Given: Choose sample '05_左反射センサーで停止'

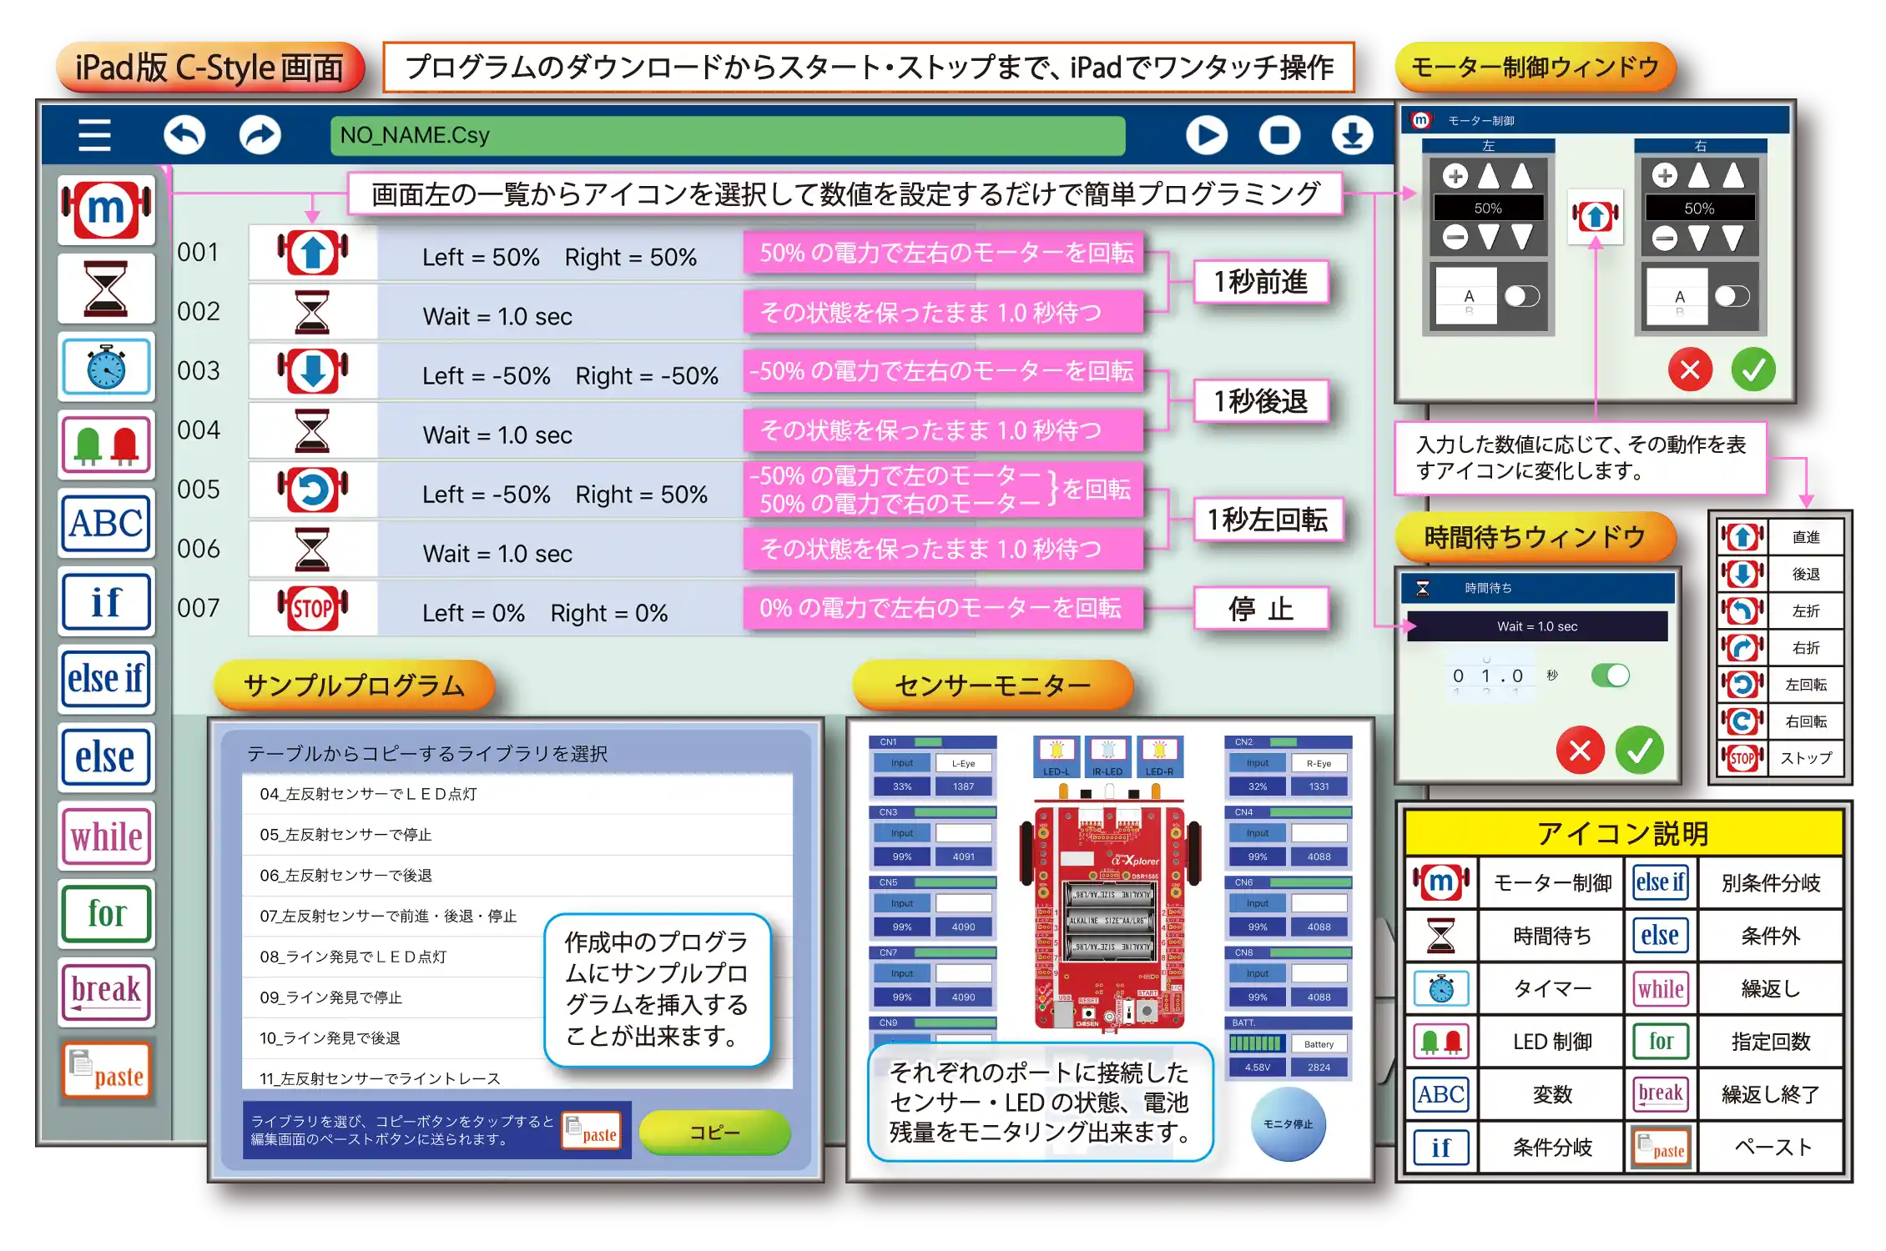Looking at the screenshot, I should 517,835.
